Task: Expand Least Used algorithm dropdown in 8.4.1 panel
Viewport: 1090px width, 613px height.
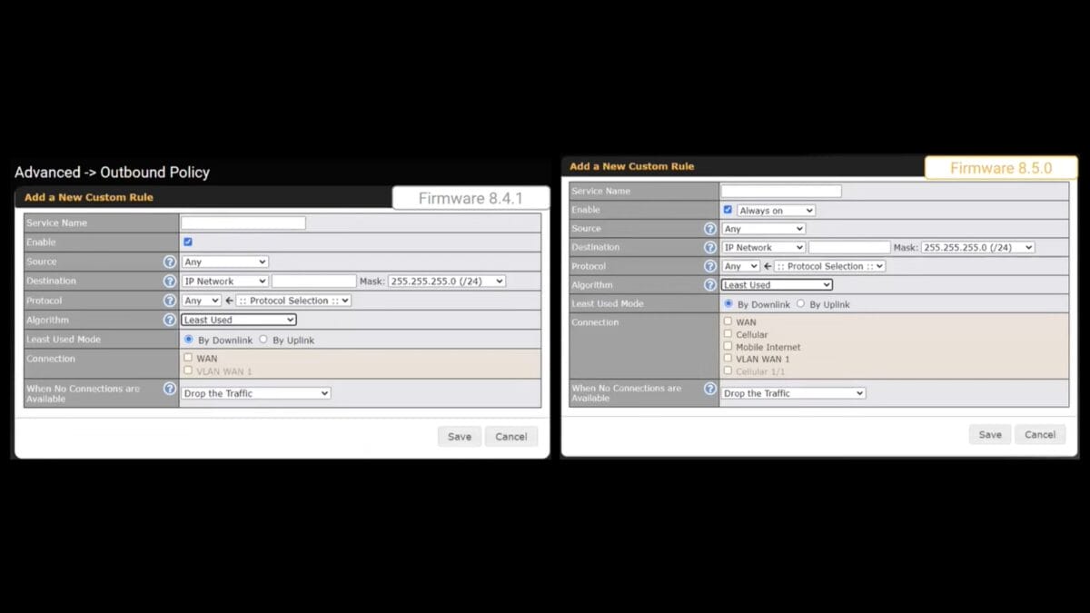Action: tap(239, 320)
